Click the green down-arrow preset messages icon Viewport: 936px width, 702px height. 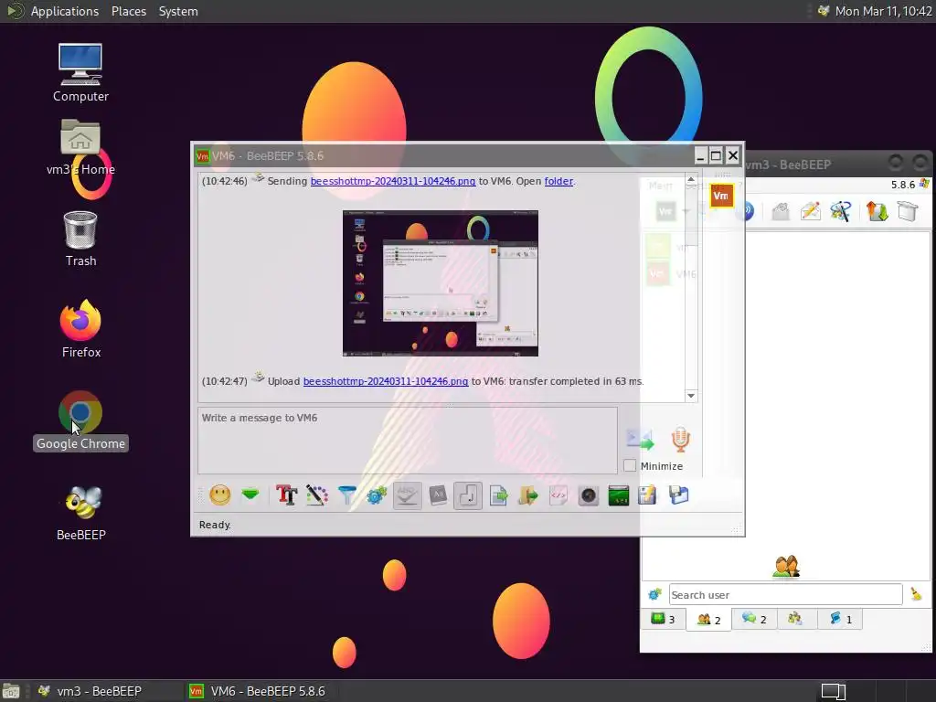pyautogui.click(x=250, y=495)
